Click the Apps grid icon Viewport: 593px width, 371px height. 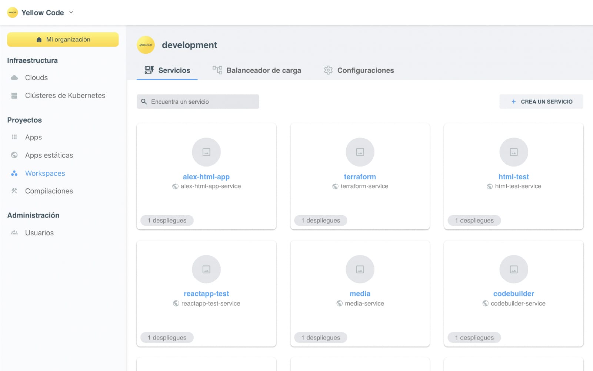14,137
